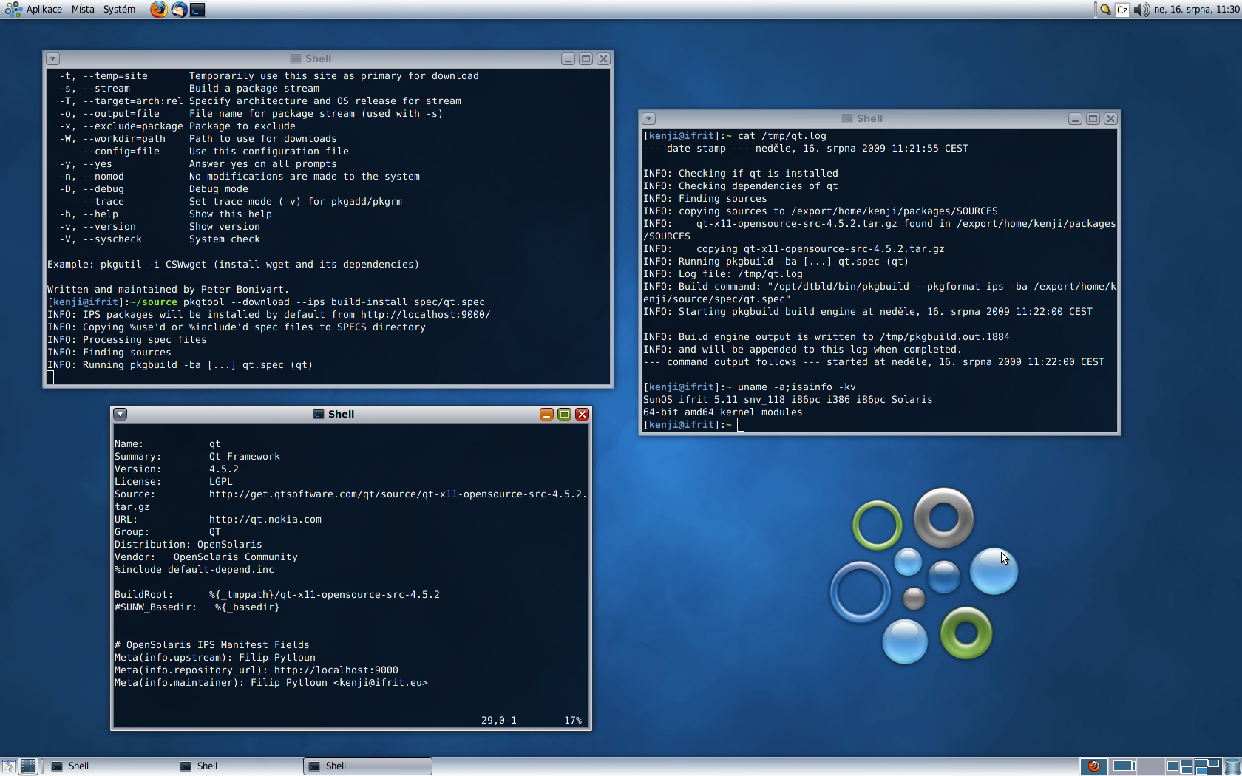Minimize the qt.log Shell window
The height and width of the screenshot is (776, 1242).
click(1075, 119)
